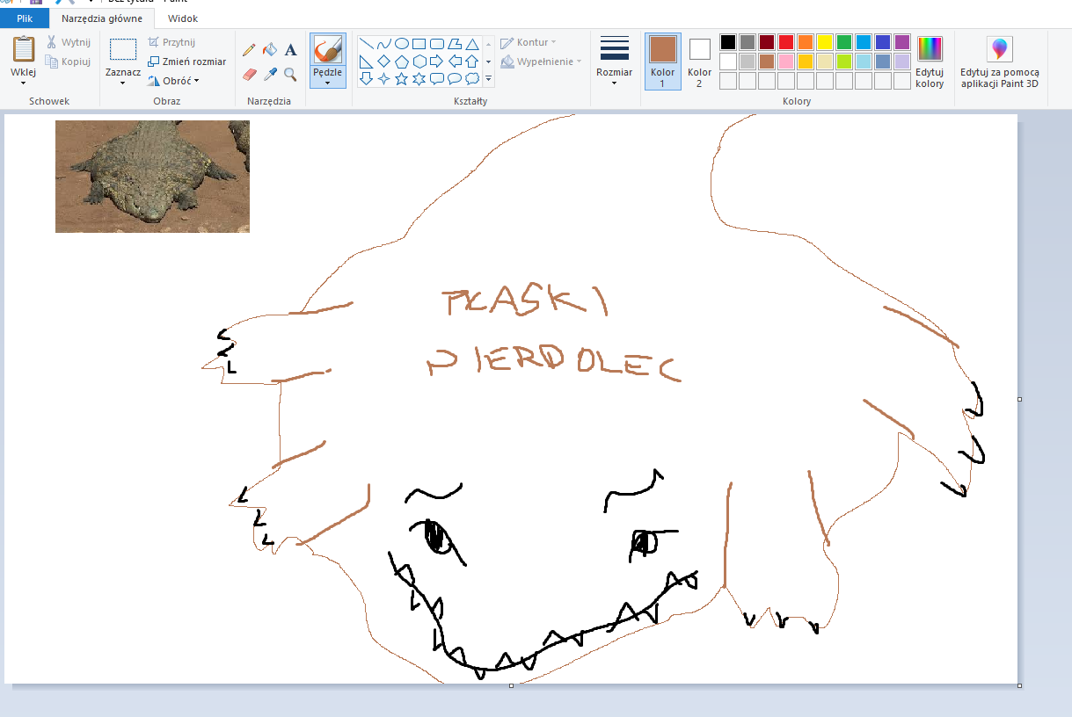
Task: Select the Pencil tool
Action: 249,50
